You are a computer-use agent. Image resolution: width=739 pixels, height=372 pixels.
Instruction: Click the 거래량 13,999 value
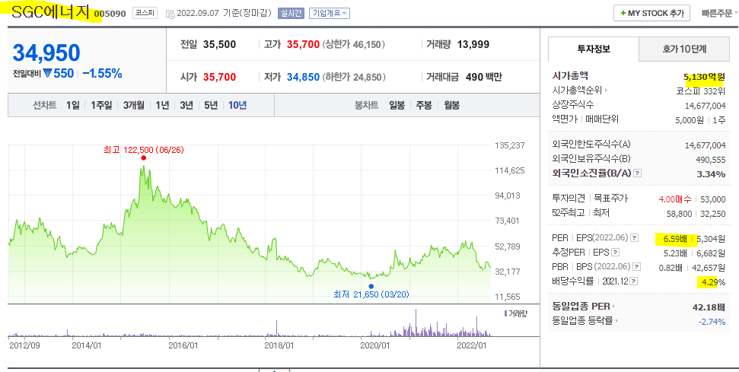tap(473, 45)
